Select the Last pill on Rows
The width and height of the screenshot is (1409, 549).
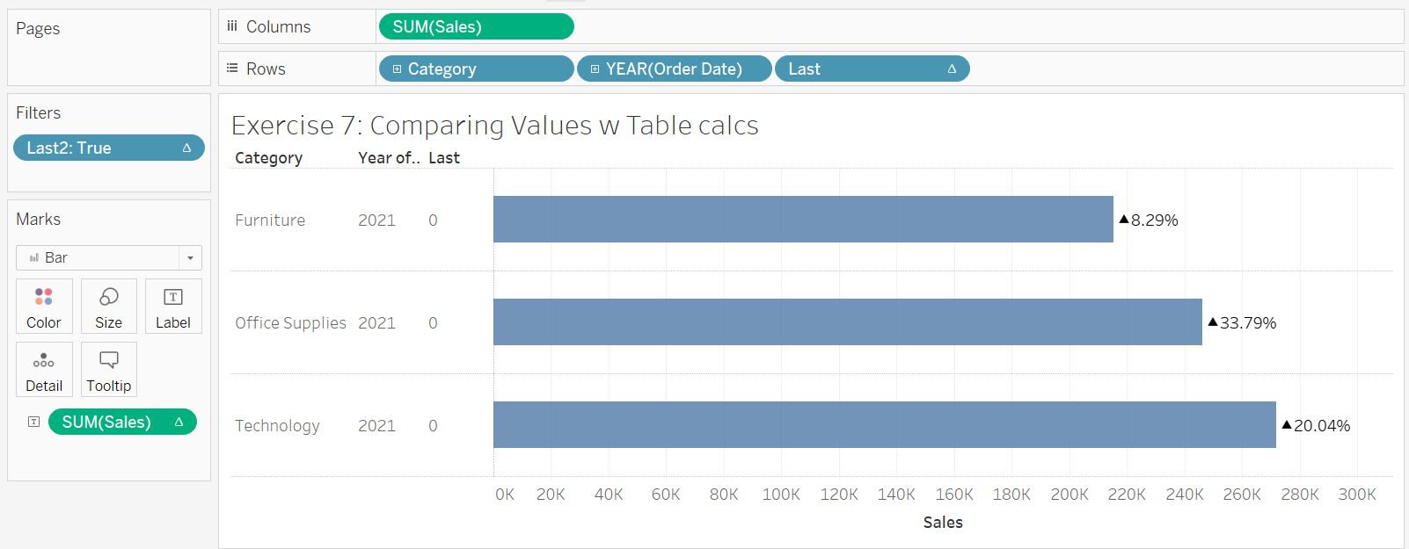point(871,69)
